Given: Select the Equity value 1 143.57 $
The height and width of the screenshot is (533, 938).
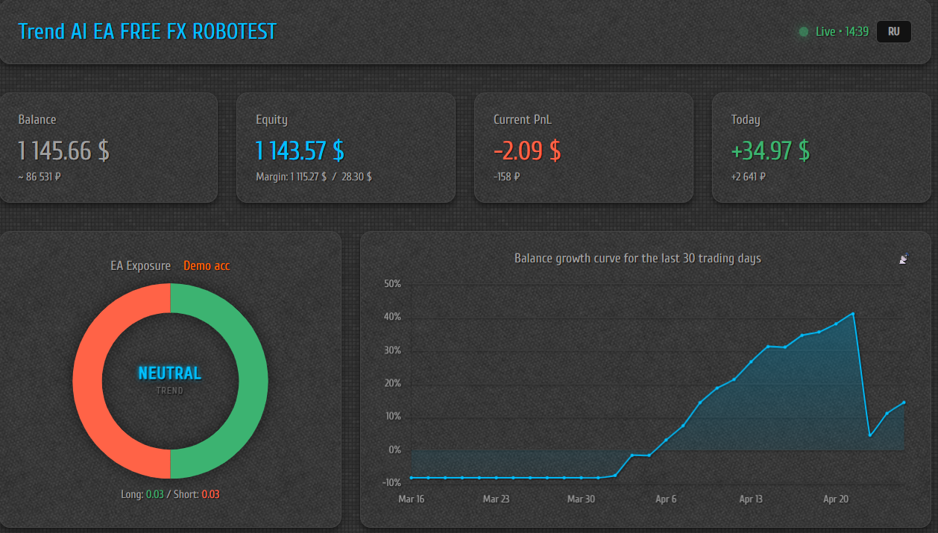Looking at the screenshot, I should click(x=300, y=151).
